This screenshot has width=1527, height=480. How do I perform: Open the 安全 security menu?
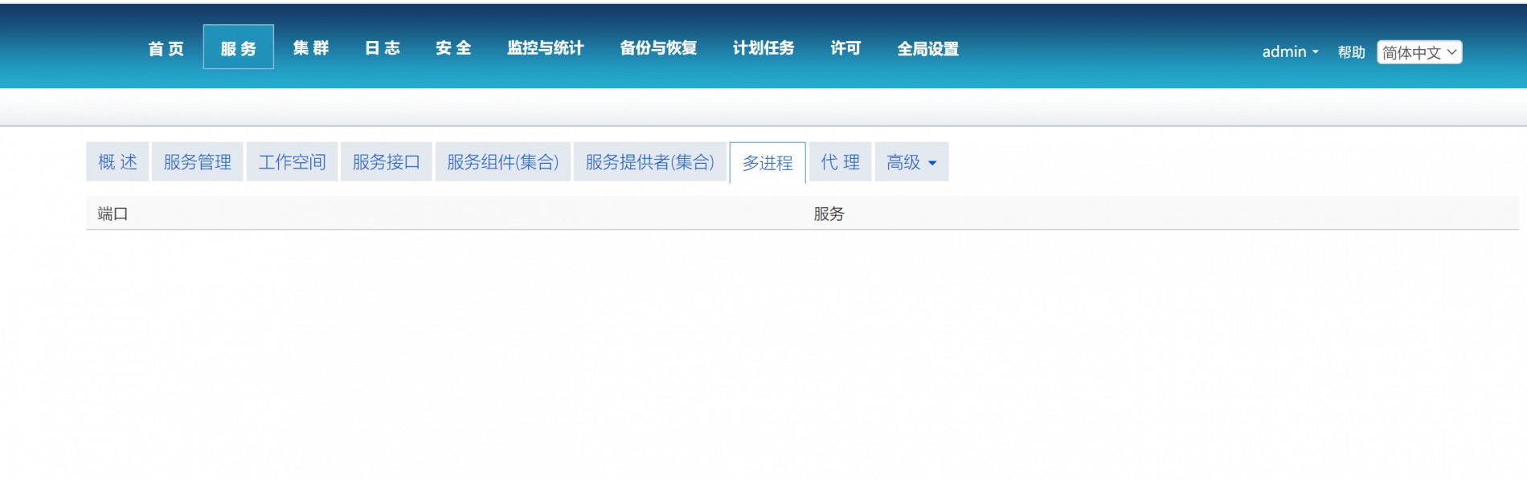(x=454, y=48)
